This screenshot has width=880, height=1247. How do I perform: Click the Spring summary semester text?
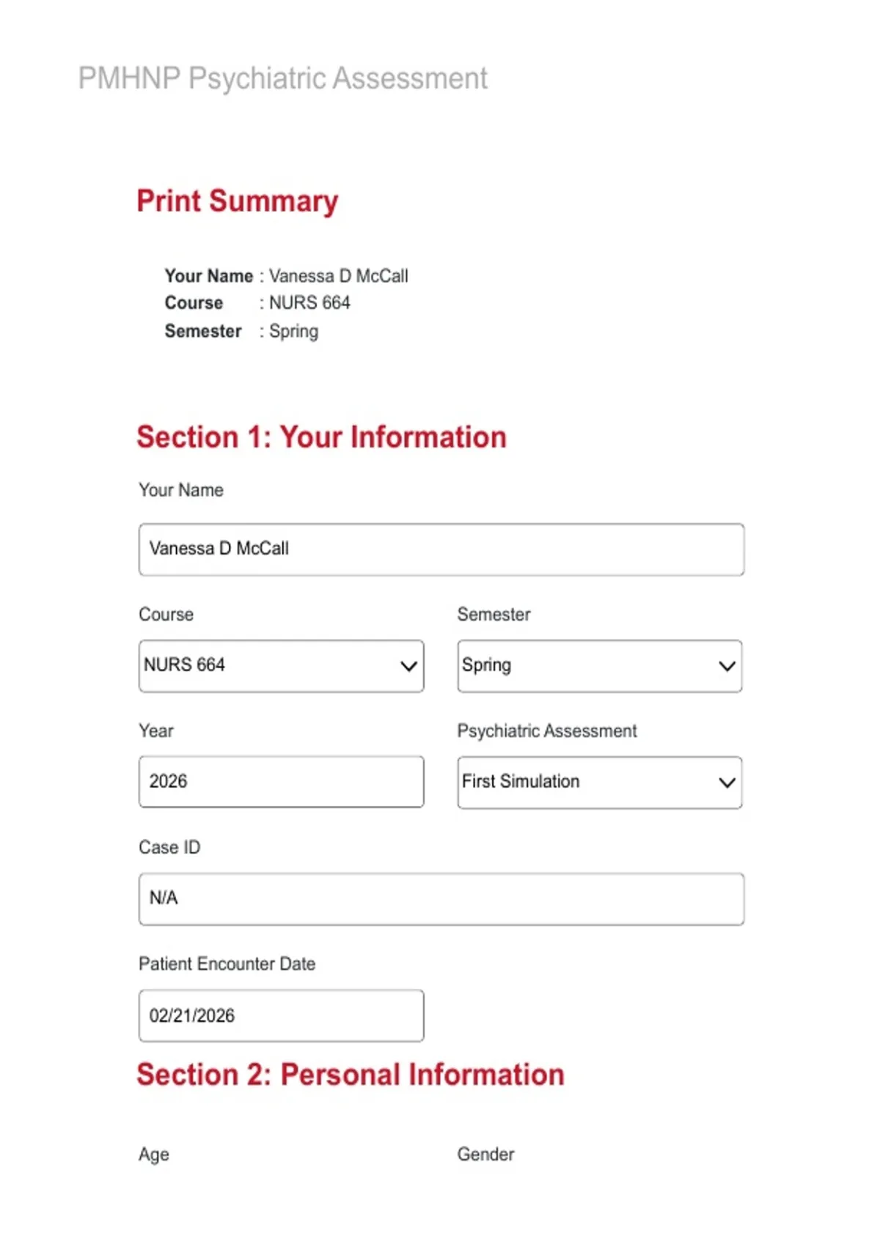point(293,332)
